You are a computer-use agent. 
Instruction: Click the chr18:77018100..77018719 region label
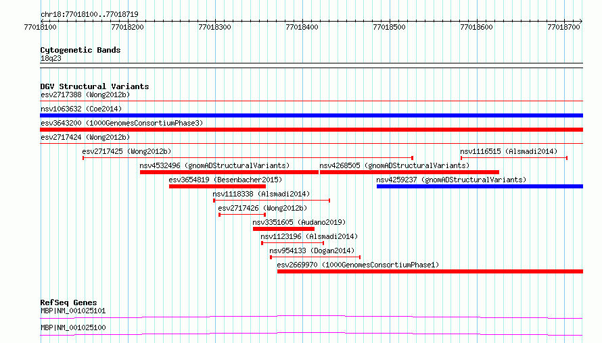coord(89,14)
